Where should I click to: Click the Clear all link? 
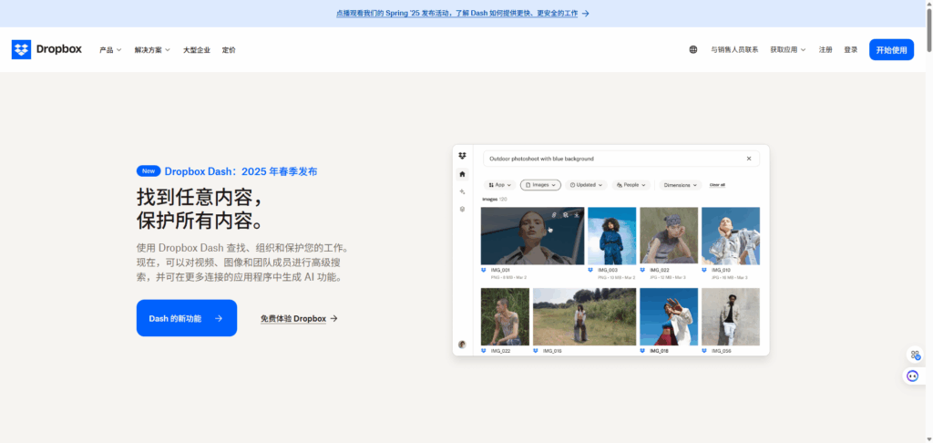click(717, 185)
